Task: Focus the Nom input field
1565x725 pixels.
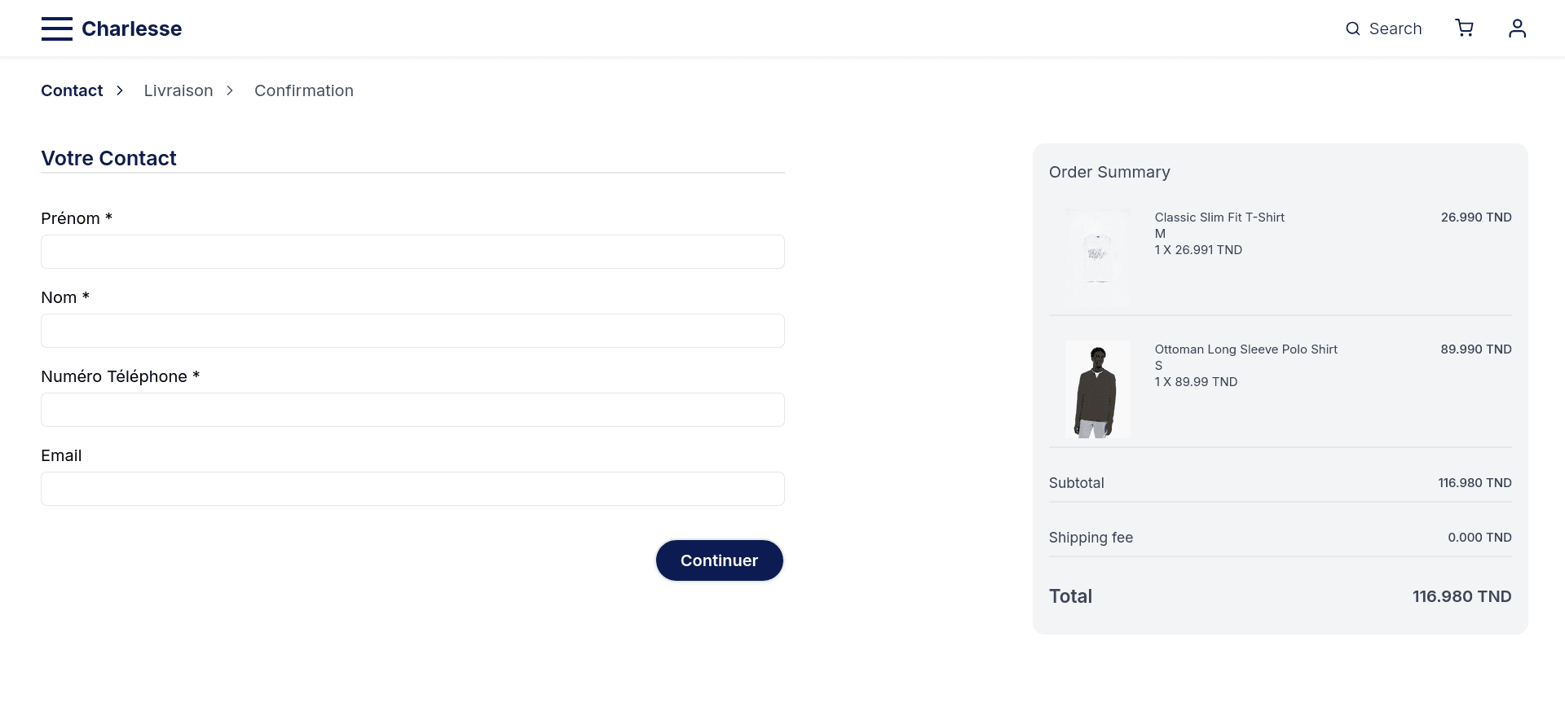Action: [x=412, y=331]
